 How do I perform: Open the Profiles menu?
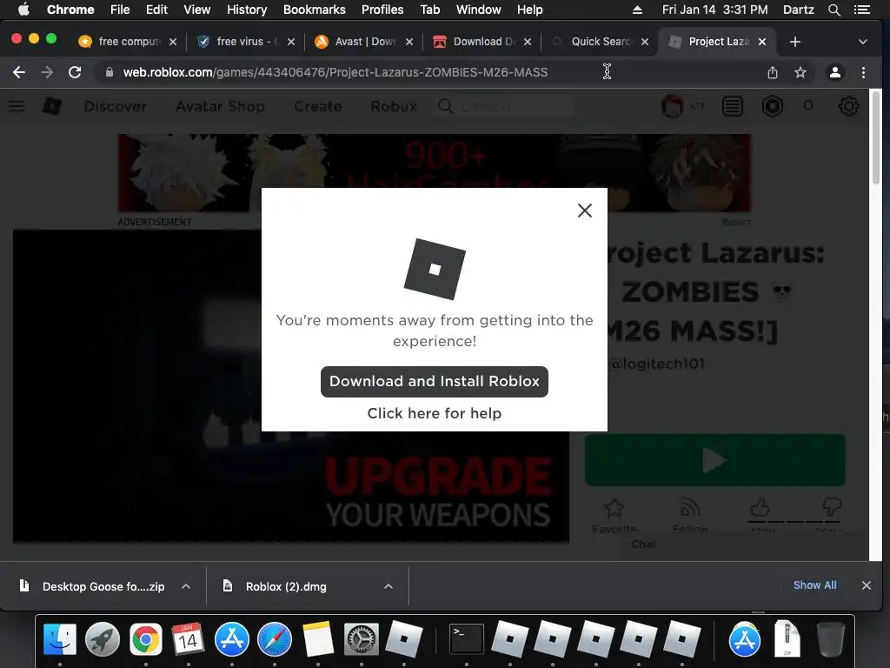[x=382, y=10]
